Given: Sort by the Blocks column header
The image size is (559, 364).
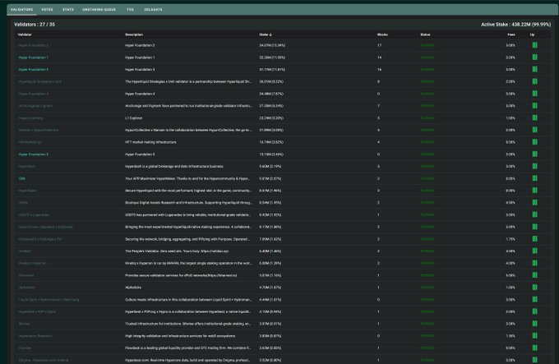Looking at the screenshot, I should (382, 35).
